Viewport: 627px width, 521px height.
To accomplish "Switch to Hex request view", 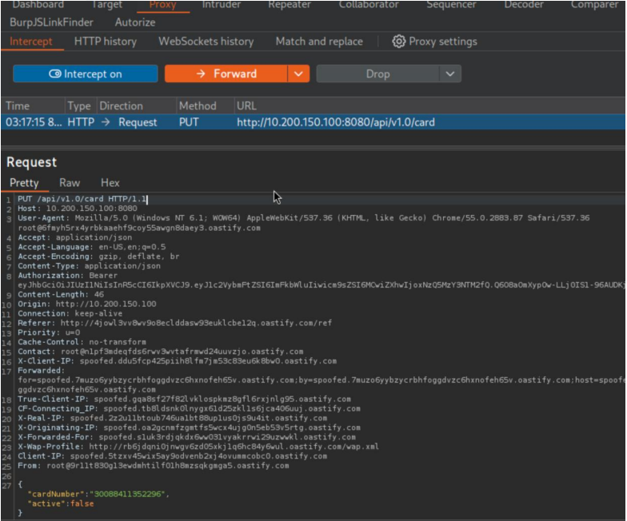I will click(x=110, y=183).
